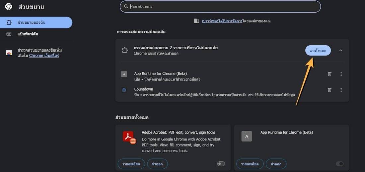365x172 pixels.
Task: Click the search magnifier icon
Action: [x=126, y=6]
